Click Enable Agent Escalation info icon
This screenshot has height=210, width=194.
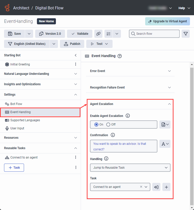click(x=127, y=116)
